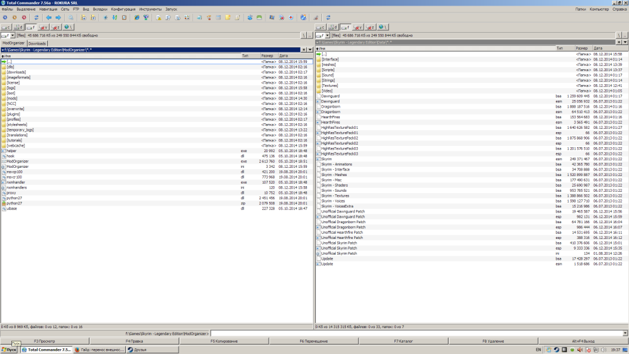Click the network connections toolbar icon

click(146, 18)
